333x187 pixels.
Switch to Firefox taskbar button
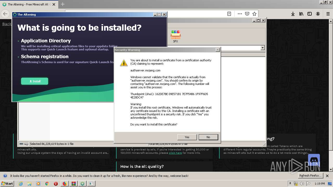(65, 184)
